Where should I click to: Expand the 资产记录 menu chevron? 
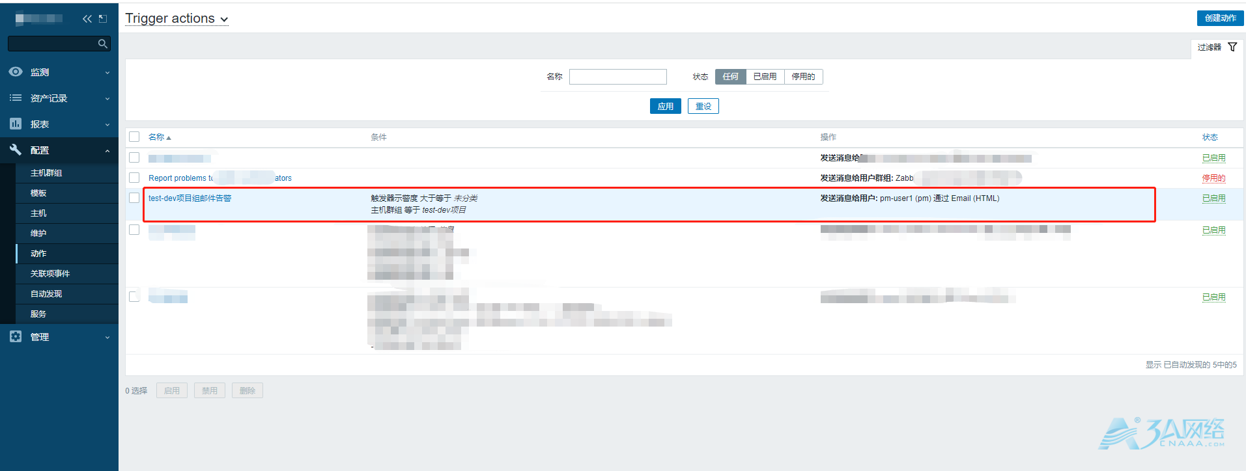coord(107,99)
